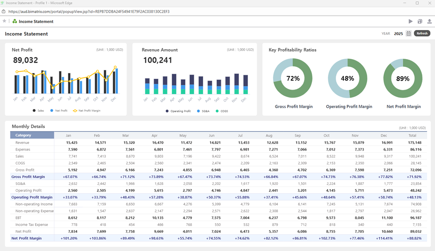The height and width of the screenshot is (251, 435).
Task: Toggle COGS legend entry in Revenue chart
Action: [x=223, y=111]
